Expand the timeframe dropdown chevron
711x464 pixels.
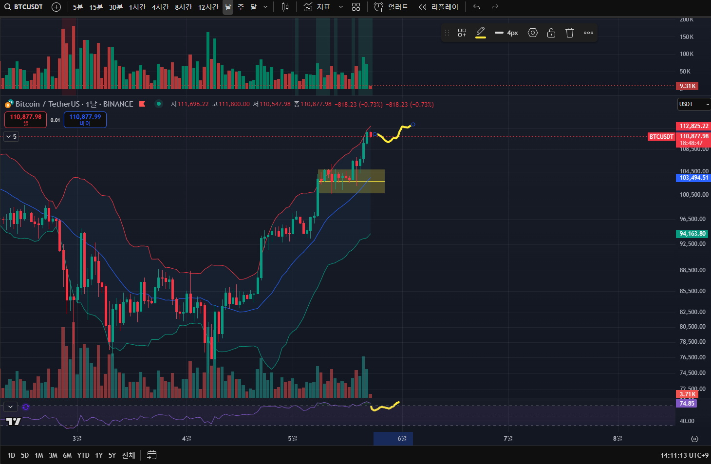point(265,7)
